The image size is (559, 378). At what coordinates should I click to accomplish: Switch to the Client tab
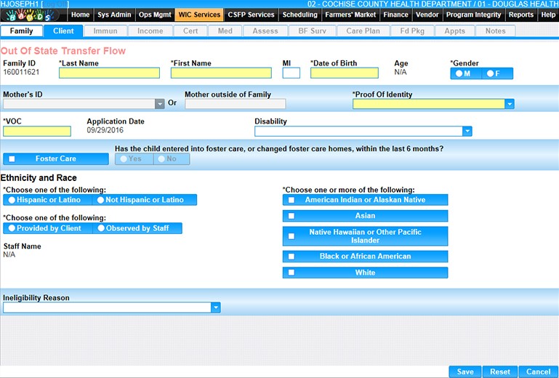coord(63,31)
